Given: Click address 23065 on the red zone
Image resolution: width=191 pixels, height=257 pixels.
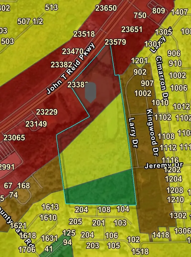Looking at the screenshot, I should tap(14, 138).
